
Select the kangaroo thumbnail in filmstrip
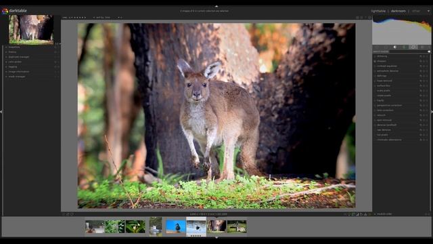pos(216,226)
